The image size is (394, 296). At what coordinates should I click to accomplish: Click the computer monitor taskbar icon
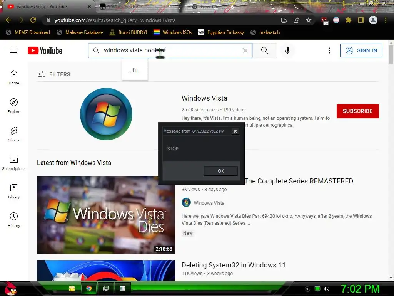(x=106, y=288)
